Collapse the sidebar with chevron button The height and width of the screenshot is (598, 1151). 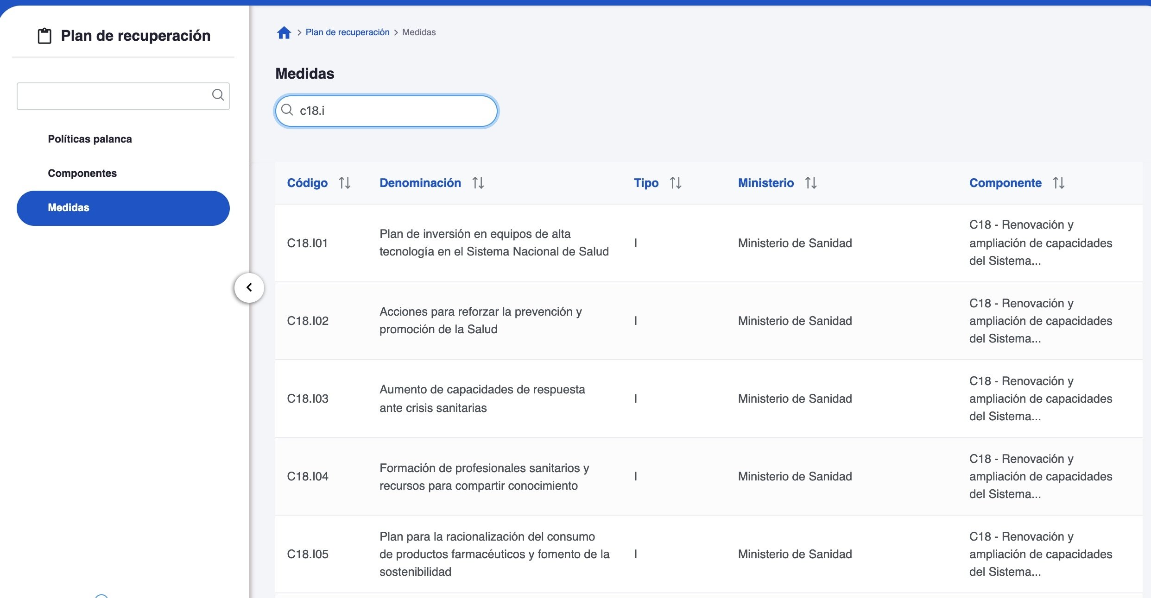click(x=249, y=287)
